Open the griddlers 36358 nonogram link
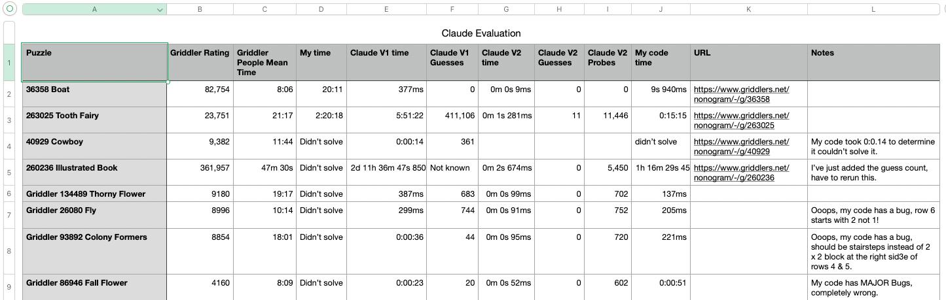Screen dimensions: 946x300 (741, 94)
